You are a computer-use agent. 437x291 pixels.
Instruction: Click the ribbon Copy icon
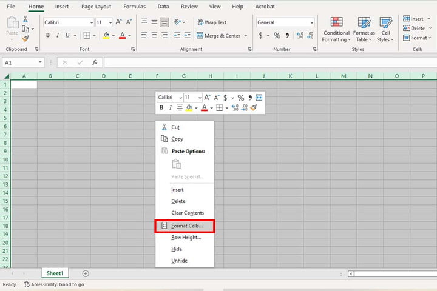point(25,28)
